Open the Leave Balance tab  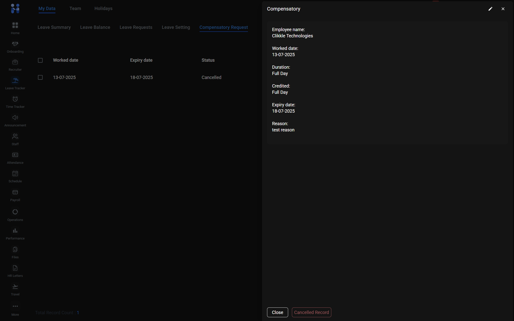(95, 27)
